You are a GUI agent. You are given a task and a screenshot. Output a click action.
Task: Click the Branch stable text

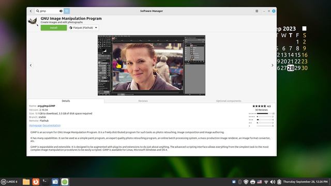37,117
